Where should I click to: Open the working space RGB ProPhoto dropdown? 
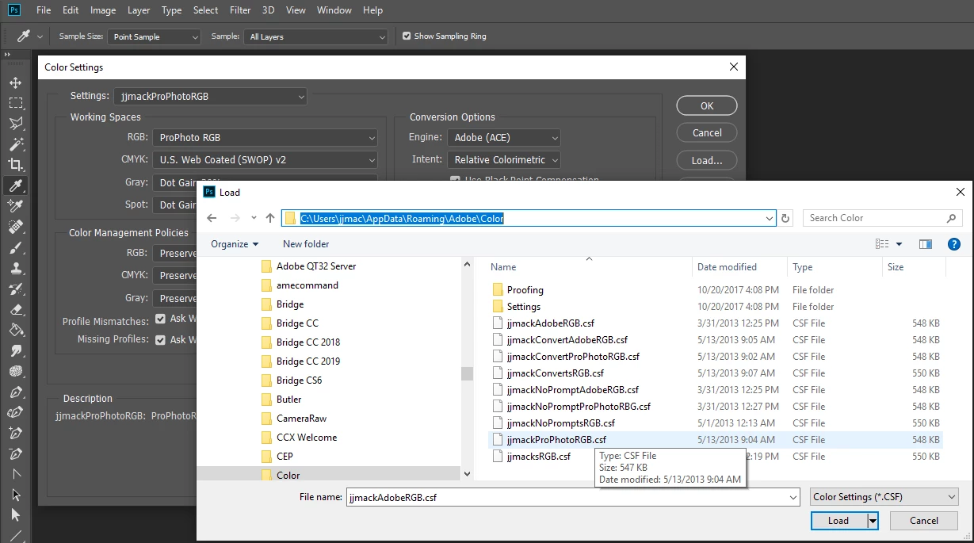[265, 137]
